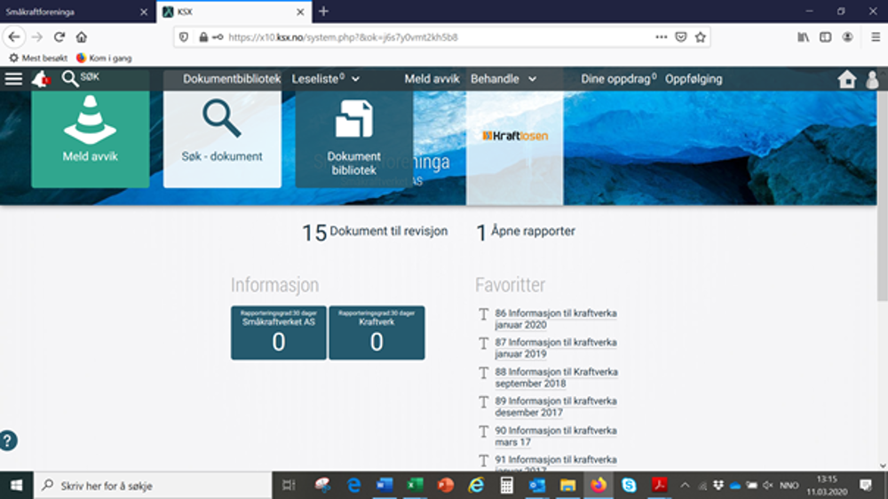Open Firefox page actions three-dot menu
The height and width of the screenshot is (499, 888).
[661, 37]
